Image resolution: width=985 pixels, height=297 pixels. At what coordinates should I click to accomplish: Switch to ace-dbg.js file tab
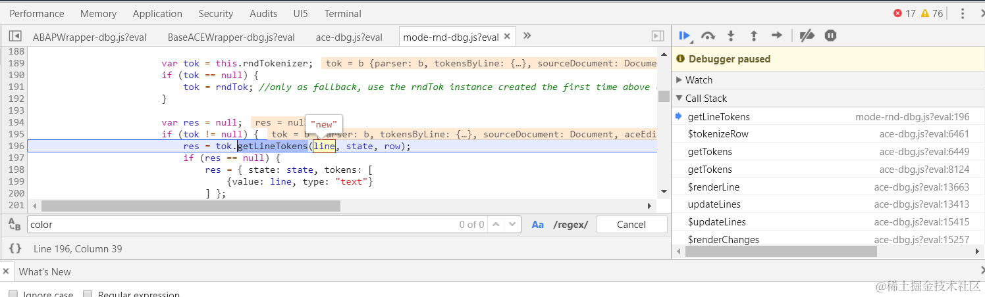point(349,37)
